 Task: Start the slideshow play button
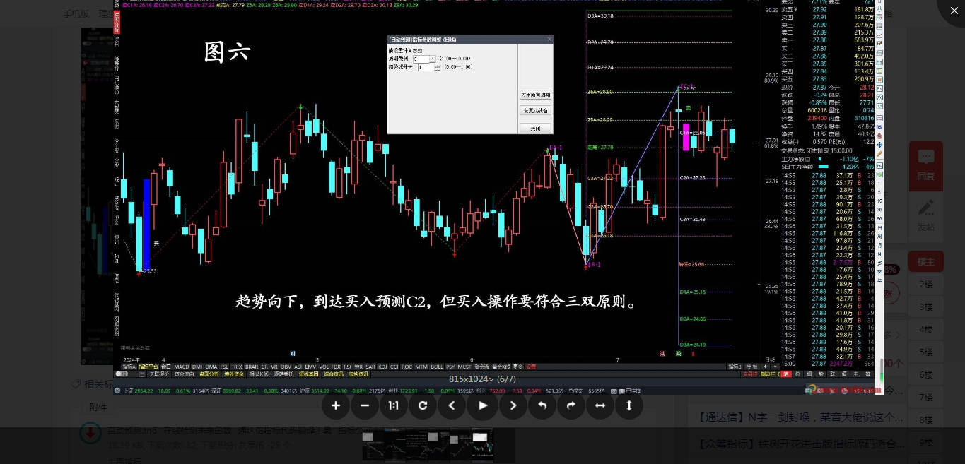483,405
